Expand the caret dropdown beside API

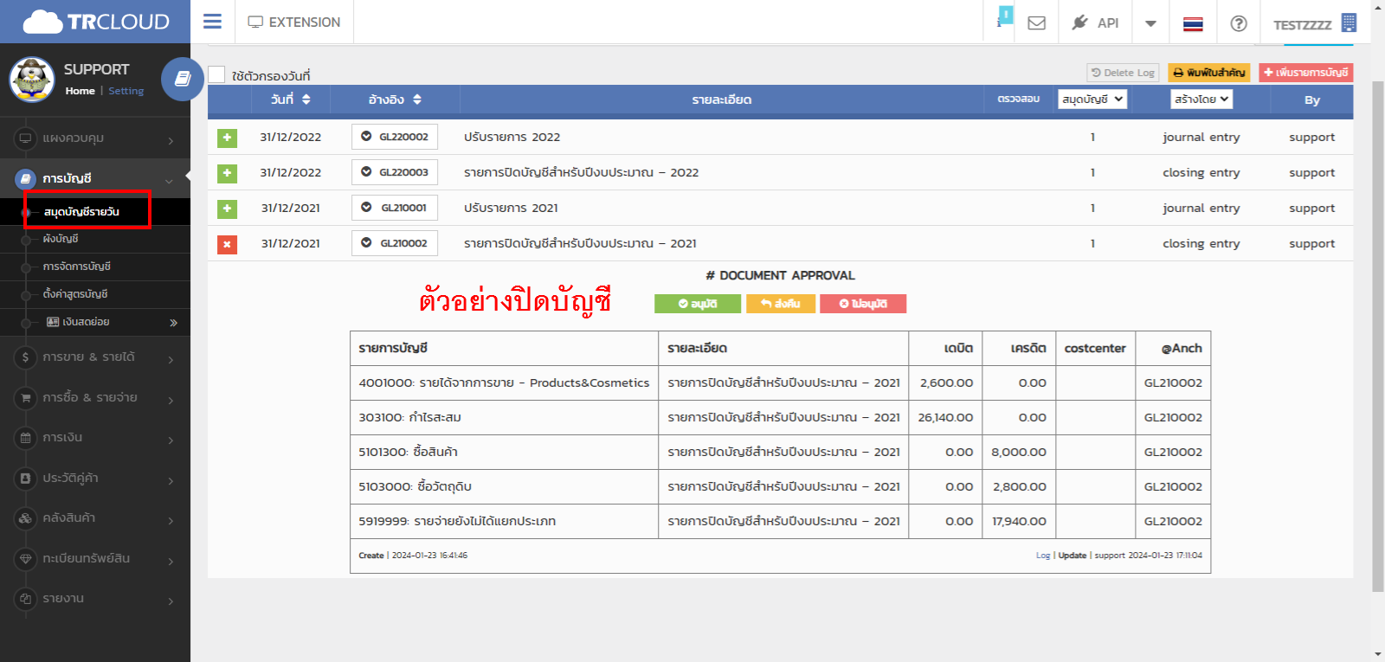coord(1150,23)
